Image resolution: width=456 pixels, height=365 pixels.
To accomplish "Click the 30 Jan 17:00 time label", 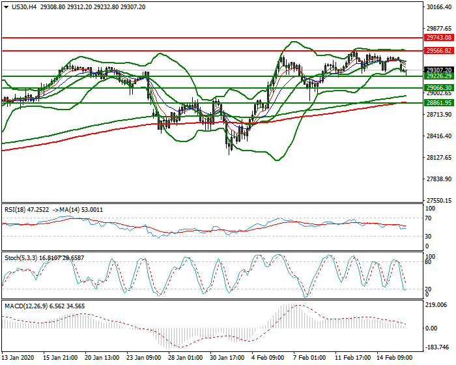I will click(227, 358).
